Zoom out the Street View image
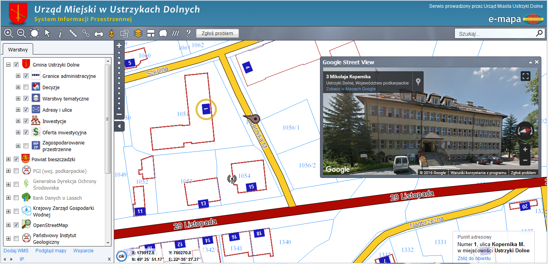Screen dimensions: 548x264 click(525, 160)
